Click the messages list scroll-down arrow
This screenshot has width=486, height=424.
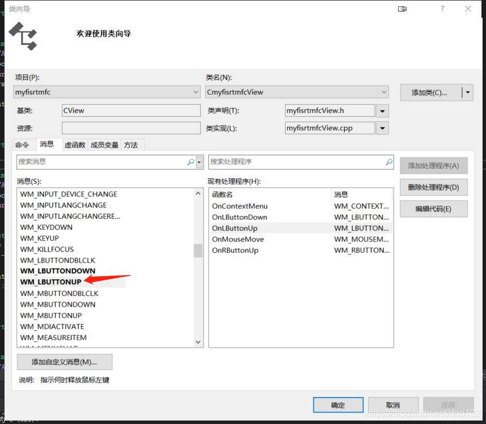pyautogui.click(x=198, y=342)
